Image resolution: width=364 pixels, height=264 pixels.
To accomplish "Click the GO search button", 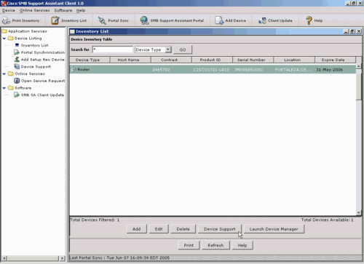I will click(x=183, y=49).
